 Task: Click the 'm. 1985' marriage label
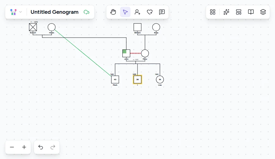(x=136, y=60)
